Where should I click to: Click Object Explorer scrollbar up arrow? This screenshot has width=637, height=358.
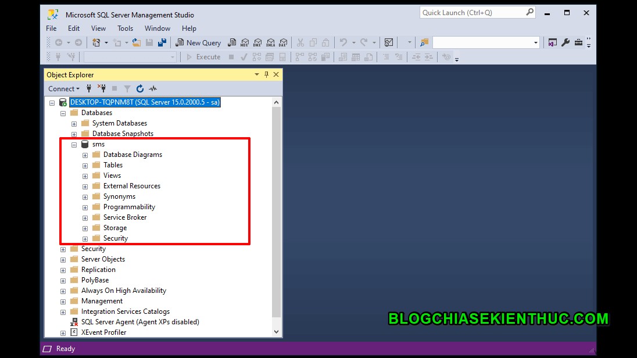[276, 102]
